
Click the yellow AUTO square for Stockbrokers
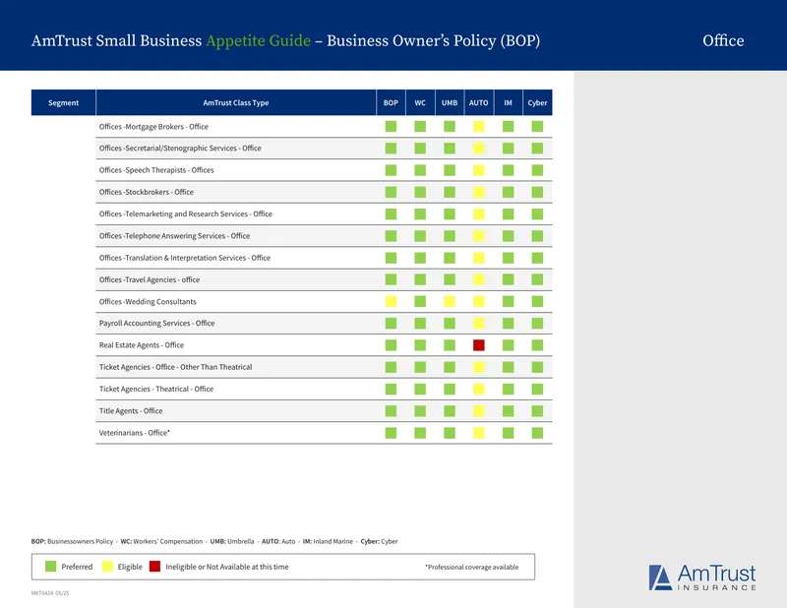click(x=479, y=192)
